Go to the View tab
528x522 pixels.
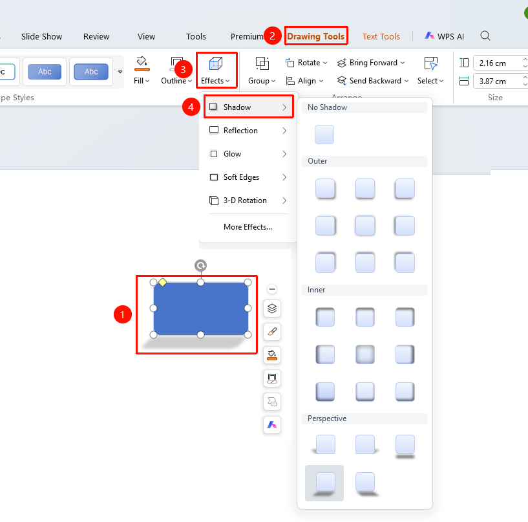coord(146,36)
